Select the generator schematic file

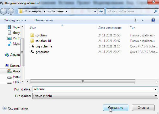click(x=42, y=52)
